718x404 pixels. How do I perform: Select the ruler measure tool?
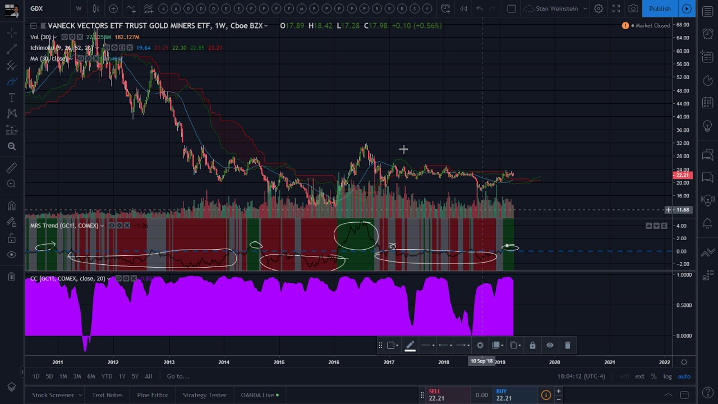pos(11,168)
